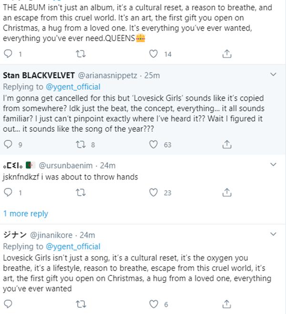Like the tweet with 14 likes

(x=153, y=54)
